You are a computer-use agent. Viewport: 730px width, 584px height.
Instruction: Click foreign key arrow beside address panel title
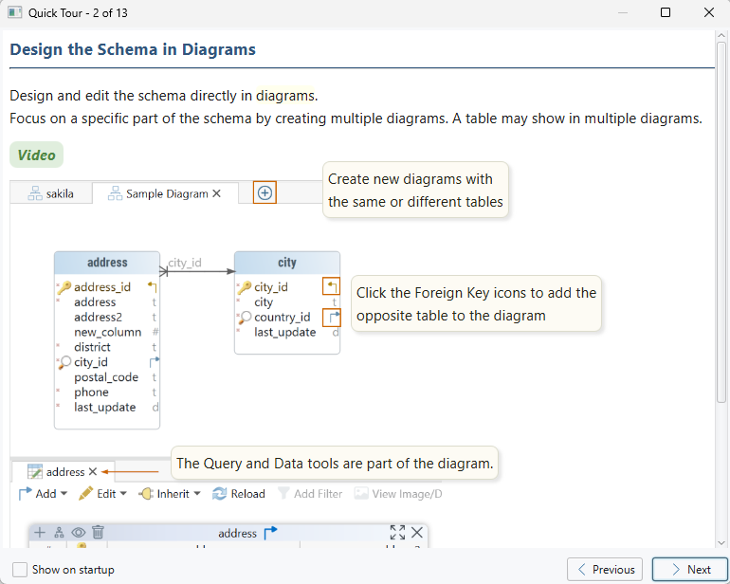[270, 532]
